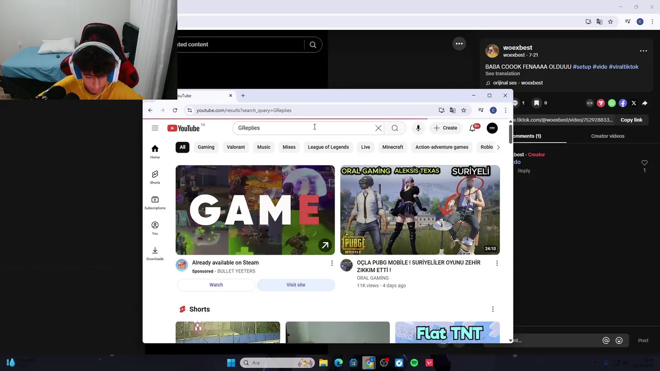Open Microsoft Edge from the taskbar
This screenshot has height=371, width=660.
point(338,363)
